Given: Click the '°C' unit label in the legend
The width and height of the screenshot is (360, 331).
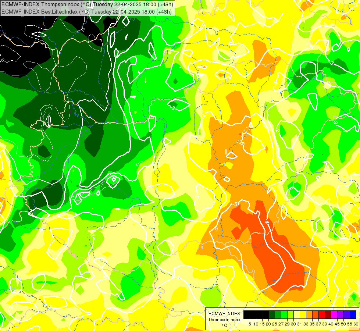Looking at the screenshot, I should point(225,325).
